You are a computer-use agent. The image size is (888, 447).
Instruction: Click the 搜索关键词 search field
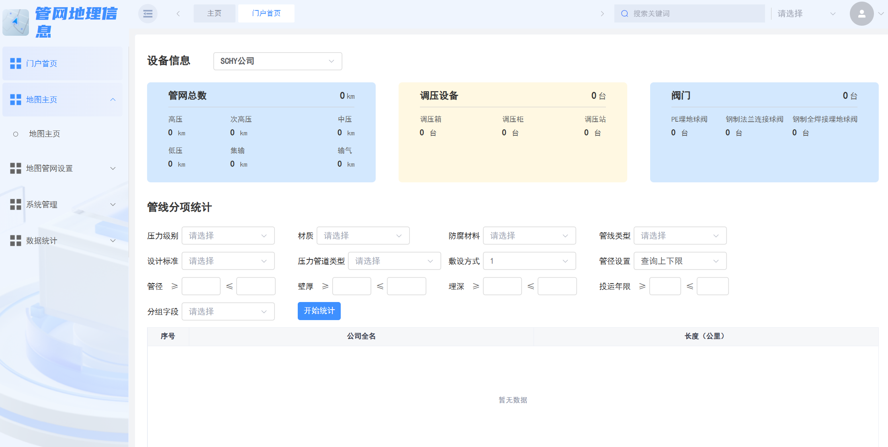(x=689, y=13)
